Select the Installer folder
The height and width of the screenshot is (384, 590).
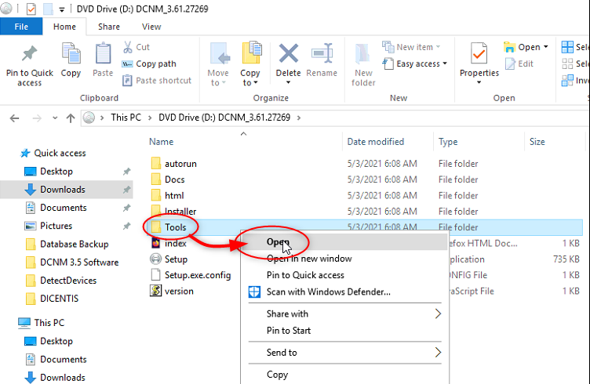pos(180,211)
